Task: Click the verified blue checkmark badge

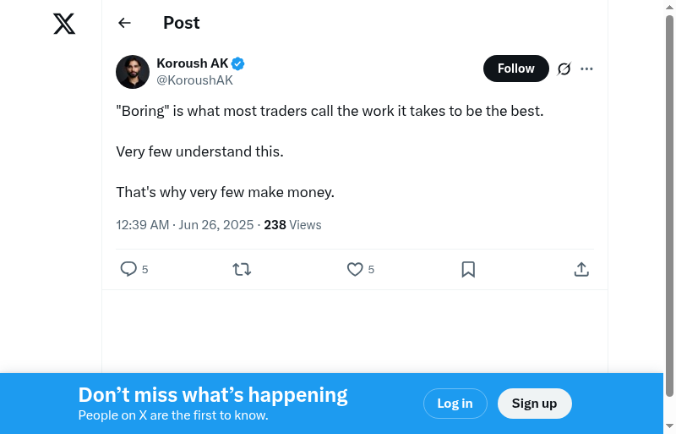Action: 238,63
